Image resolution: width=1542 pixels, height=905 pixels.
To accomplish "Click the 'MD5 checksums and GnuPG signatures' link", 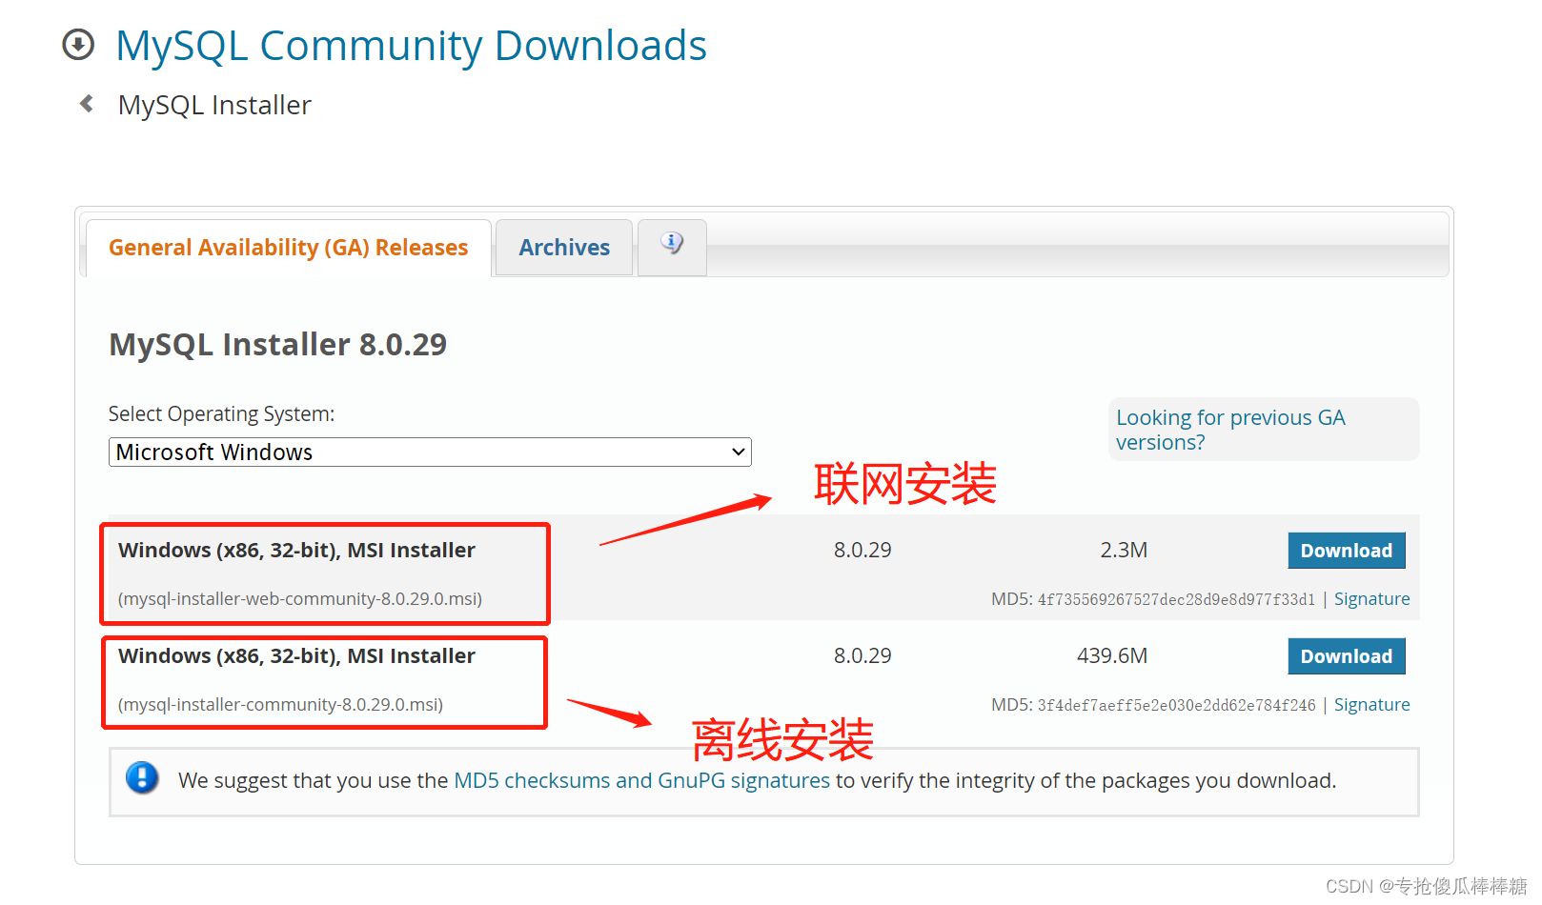I will [x=640, y=779].
